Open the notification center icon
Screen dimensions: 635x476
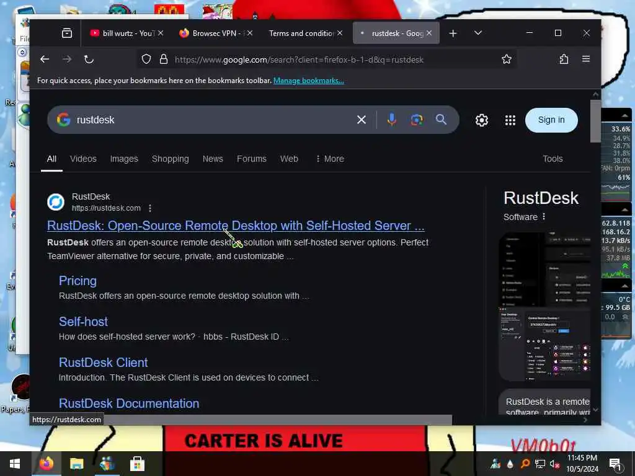coord(615,464)
